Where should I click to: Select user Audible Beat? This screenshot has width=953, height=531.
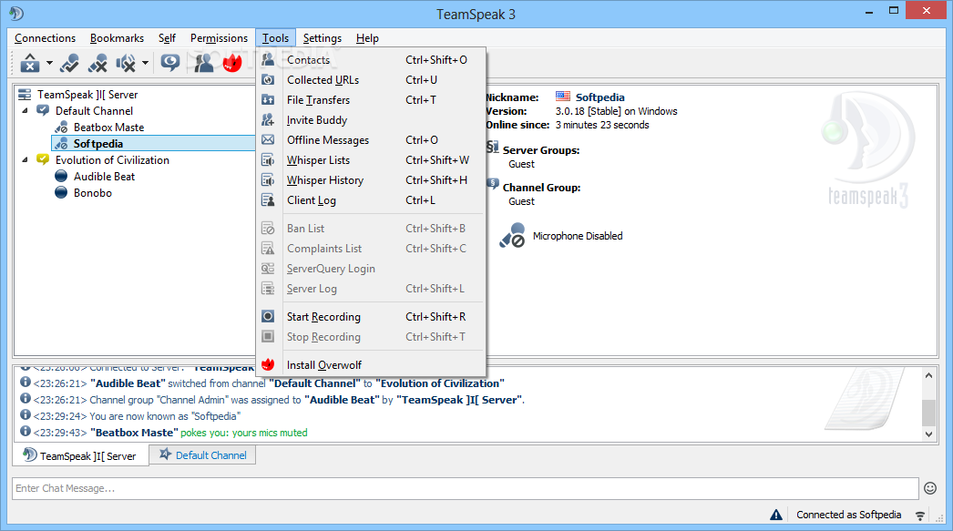104,176
